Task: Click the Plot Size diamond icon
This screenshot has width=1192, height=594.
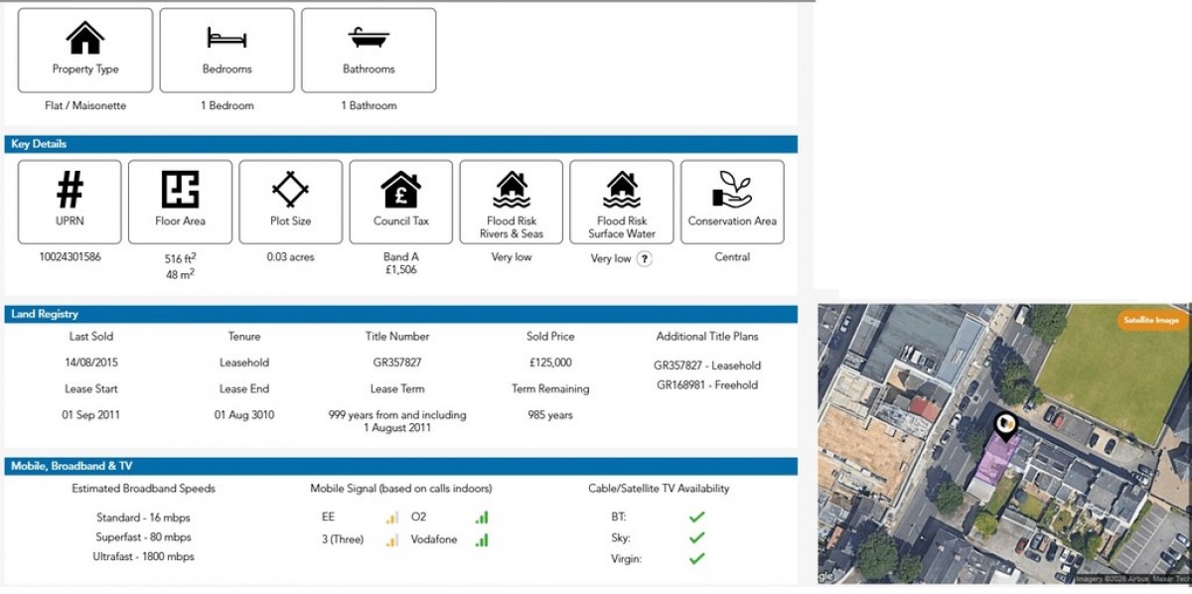Action: [291, 189]
